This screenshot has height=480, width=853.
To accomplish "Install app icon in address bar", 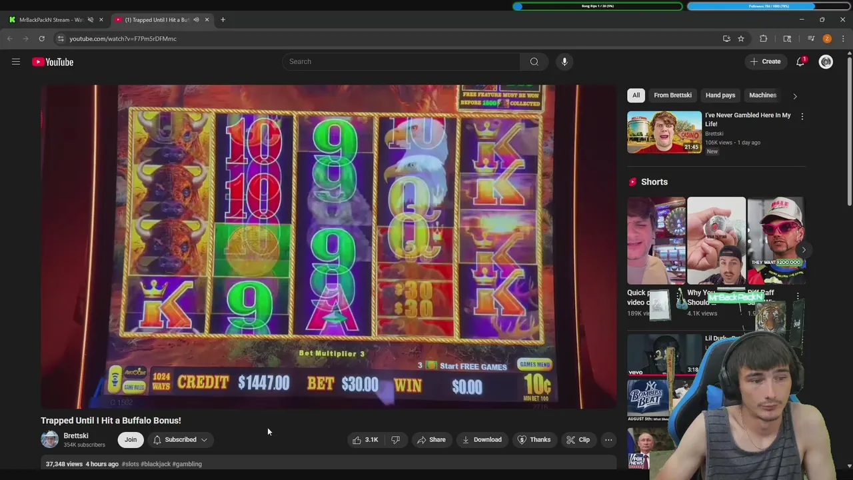I will (x=726, y=39).
